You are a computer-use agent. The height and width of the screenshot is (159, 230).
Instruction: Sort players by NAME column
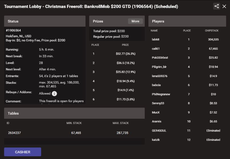tap(154, 30)
